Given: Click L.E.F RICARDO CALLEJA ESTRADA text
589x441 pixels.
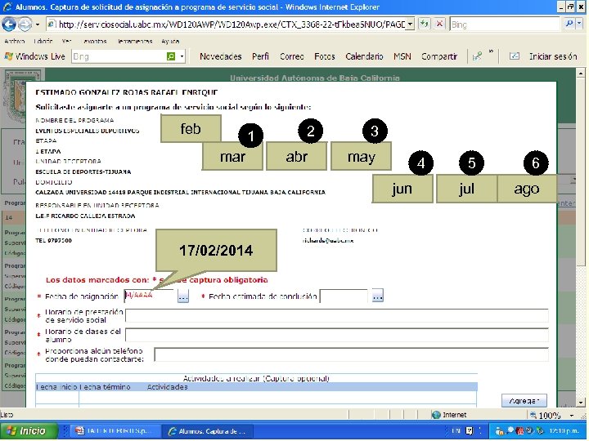Looking at the screenshot, I should pyautogui.click(x=85, y=216).
